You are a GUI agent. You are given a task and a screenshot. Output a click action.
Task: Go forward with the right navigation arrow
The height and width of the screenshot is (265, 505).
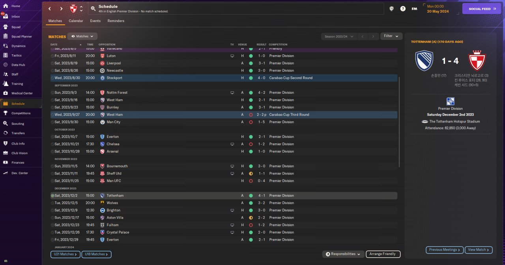(61, 8)
